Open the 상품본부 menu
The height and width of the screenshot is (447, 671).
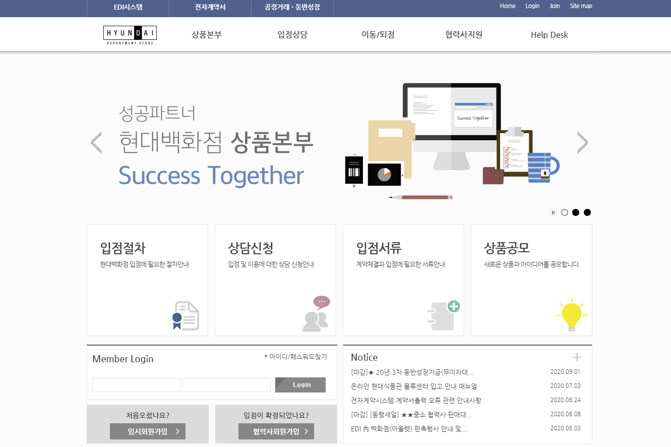pyautogui.click(x=207, y=35)
